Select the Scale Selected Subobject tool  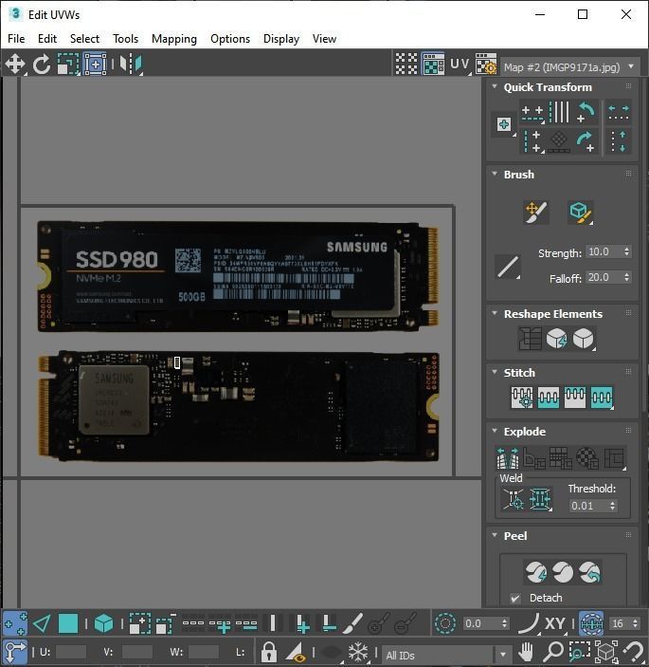pos(68,65)
